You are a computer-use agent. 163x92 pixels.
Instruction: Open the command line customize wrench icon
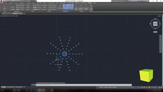click(34, 85)
